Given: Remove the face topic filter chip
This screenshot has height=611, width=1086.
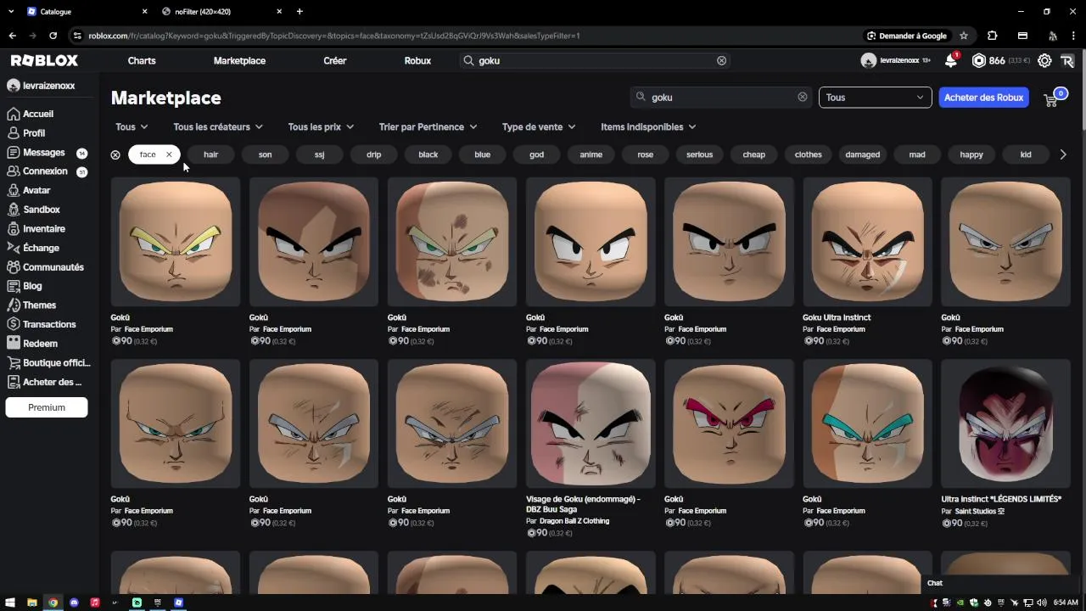Looking at the screenshot, I should [x=169, y=154].
